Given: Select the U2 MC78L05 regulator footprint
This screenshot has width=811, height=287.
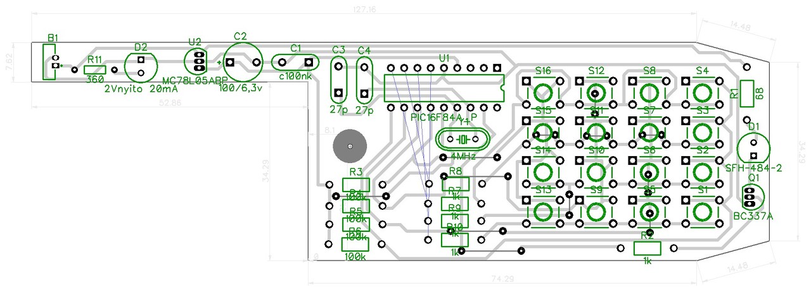Looking at the screenshot, I should tap(197, 62).
